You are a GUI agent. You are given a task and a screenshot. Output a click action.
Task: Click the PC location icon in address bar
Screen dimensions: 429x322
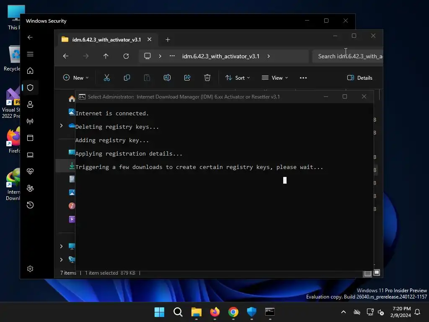[147, 56]
